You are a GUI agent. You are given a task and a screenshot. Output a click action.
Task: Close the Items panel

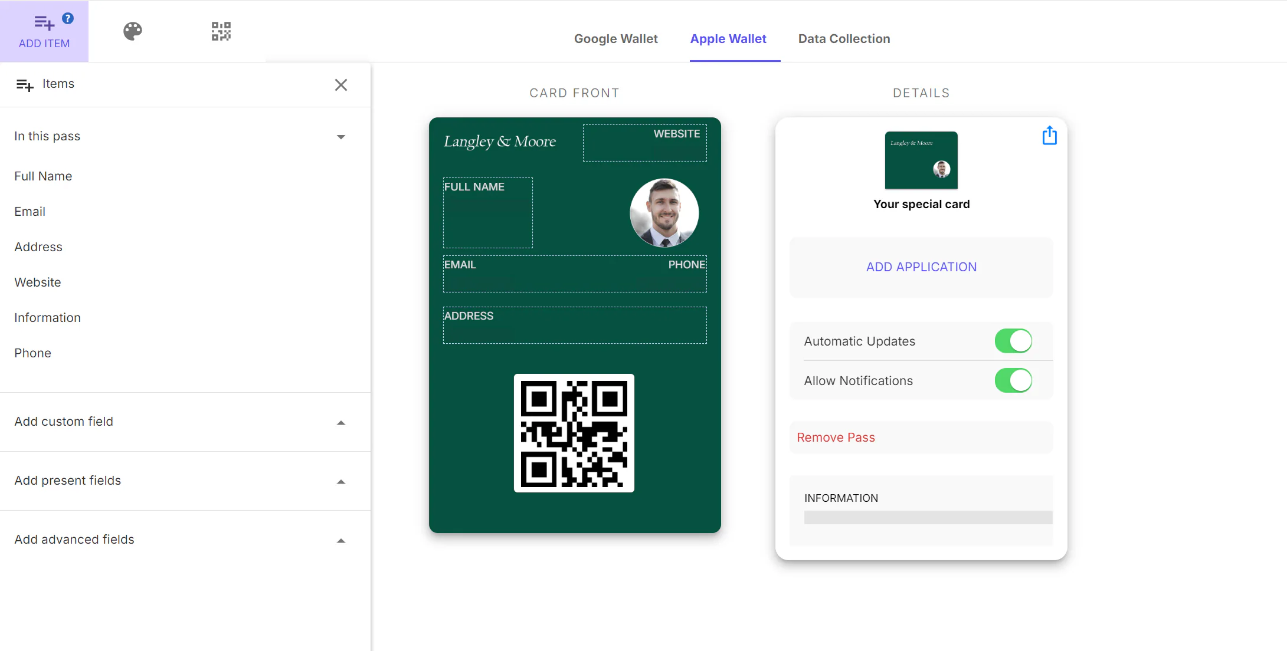pos(341,85)
